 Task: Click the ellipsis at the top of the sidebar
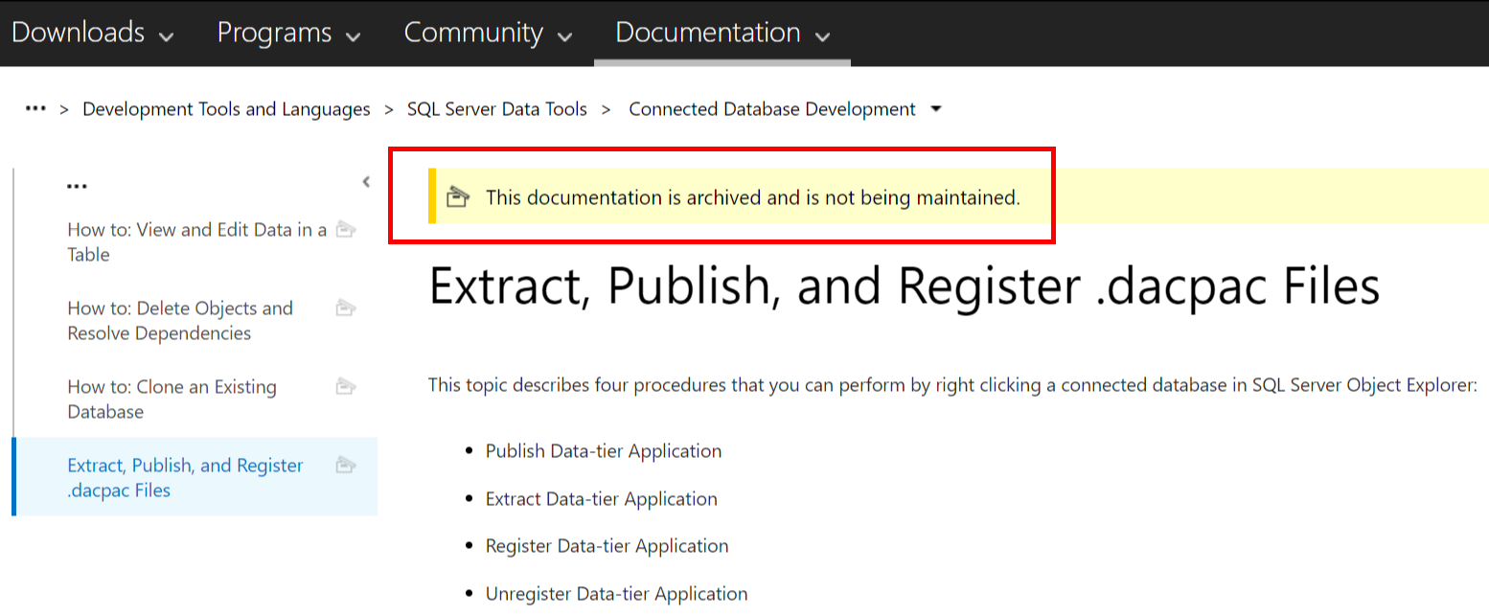point(77,184)
